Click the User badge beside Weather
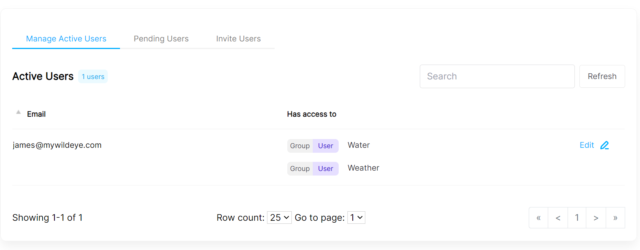Screen dimensions: 640x250 tap(325, 169)
